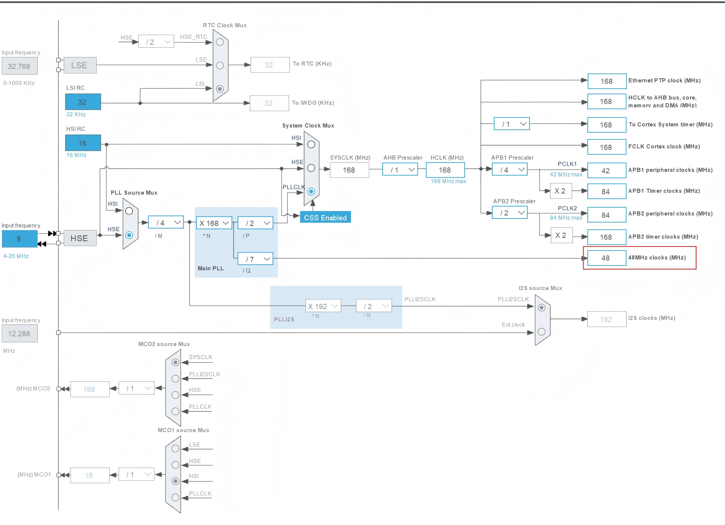This screenshot has height=525, width=725.
Task: Click the blue HSI RC 16 box
Action: (83, 143)
